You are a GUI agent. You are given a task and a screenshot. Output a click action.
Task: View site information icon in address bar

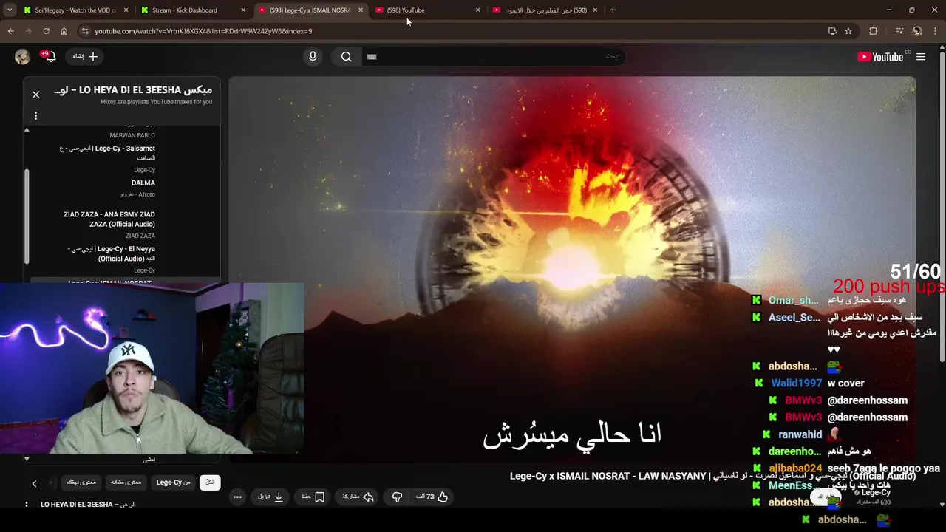[x=85, y=31]
